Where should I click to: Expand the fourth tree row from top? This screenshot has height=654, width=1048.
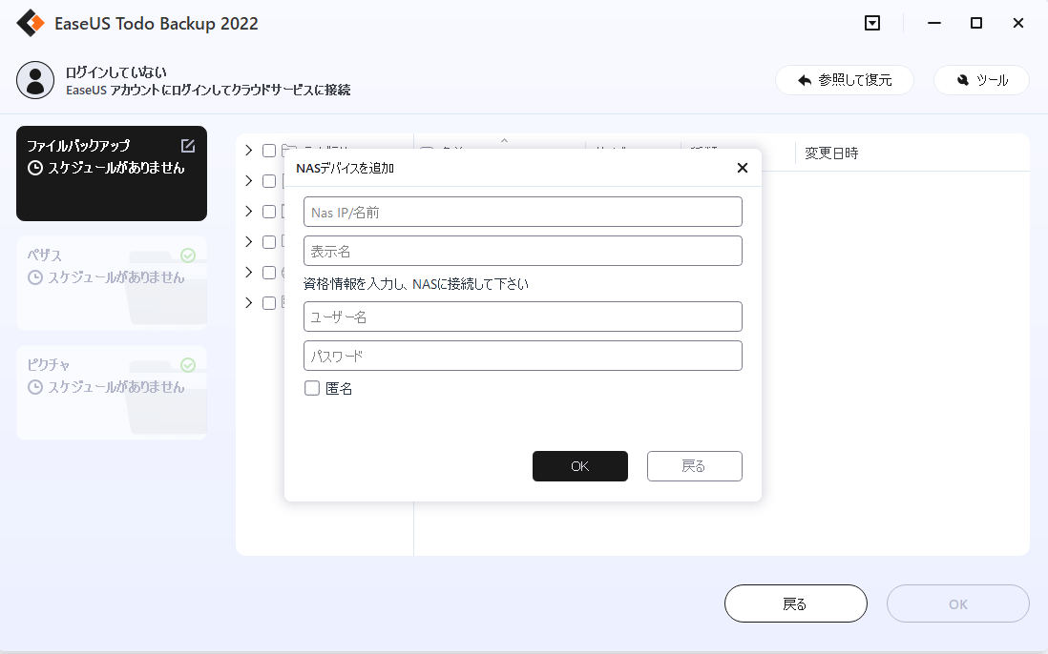248,241
